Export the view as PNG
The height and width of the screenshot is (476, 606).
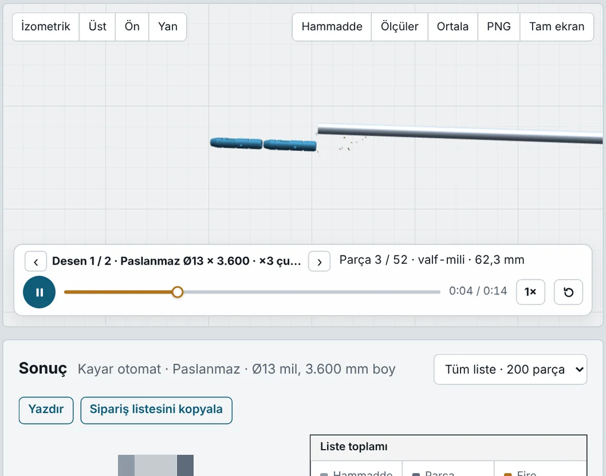[x=499, y=26]
